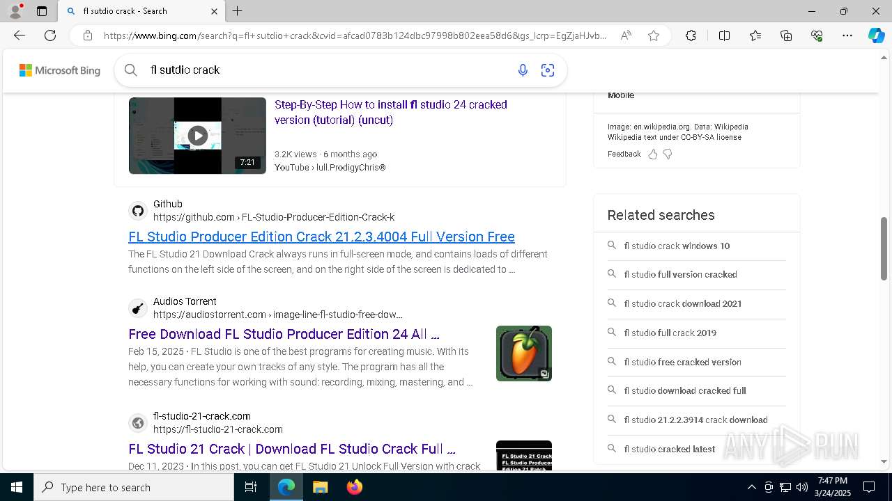Open the taskbar clock and date
This screenshot has height=501, width=892.
833,487
